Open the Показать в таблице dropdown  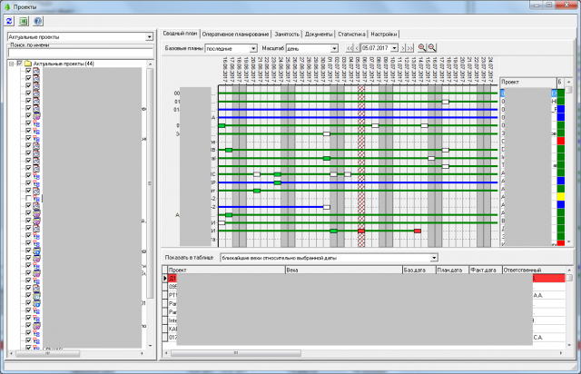434,258
